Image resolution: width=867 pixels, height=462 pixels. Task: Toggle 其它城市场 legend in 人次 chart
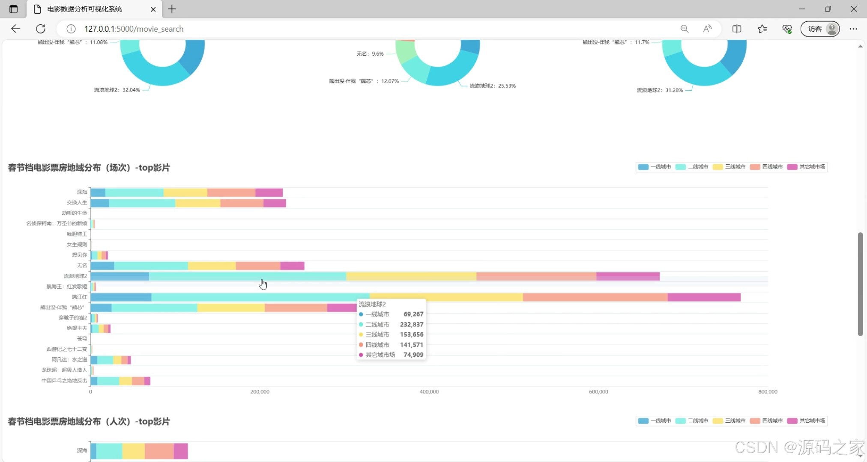pyautogui.click(x=806, y=421)
